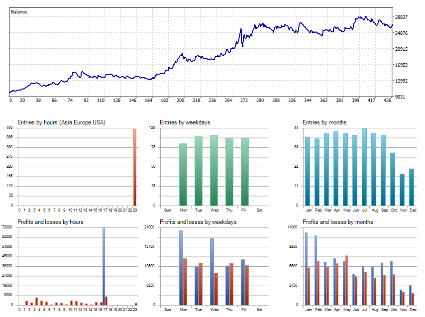Select the Thursday bar in Entries by weekdays
Viewport: 425px width, 317px height.
tap(229, 172)
